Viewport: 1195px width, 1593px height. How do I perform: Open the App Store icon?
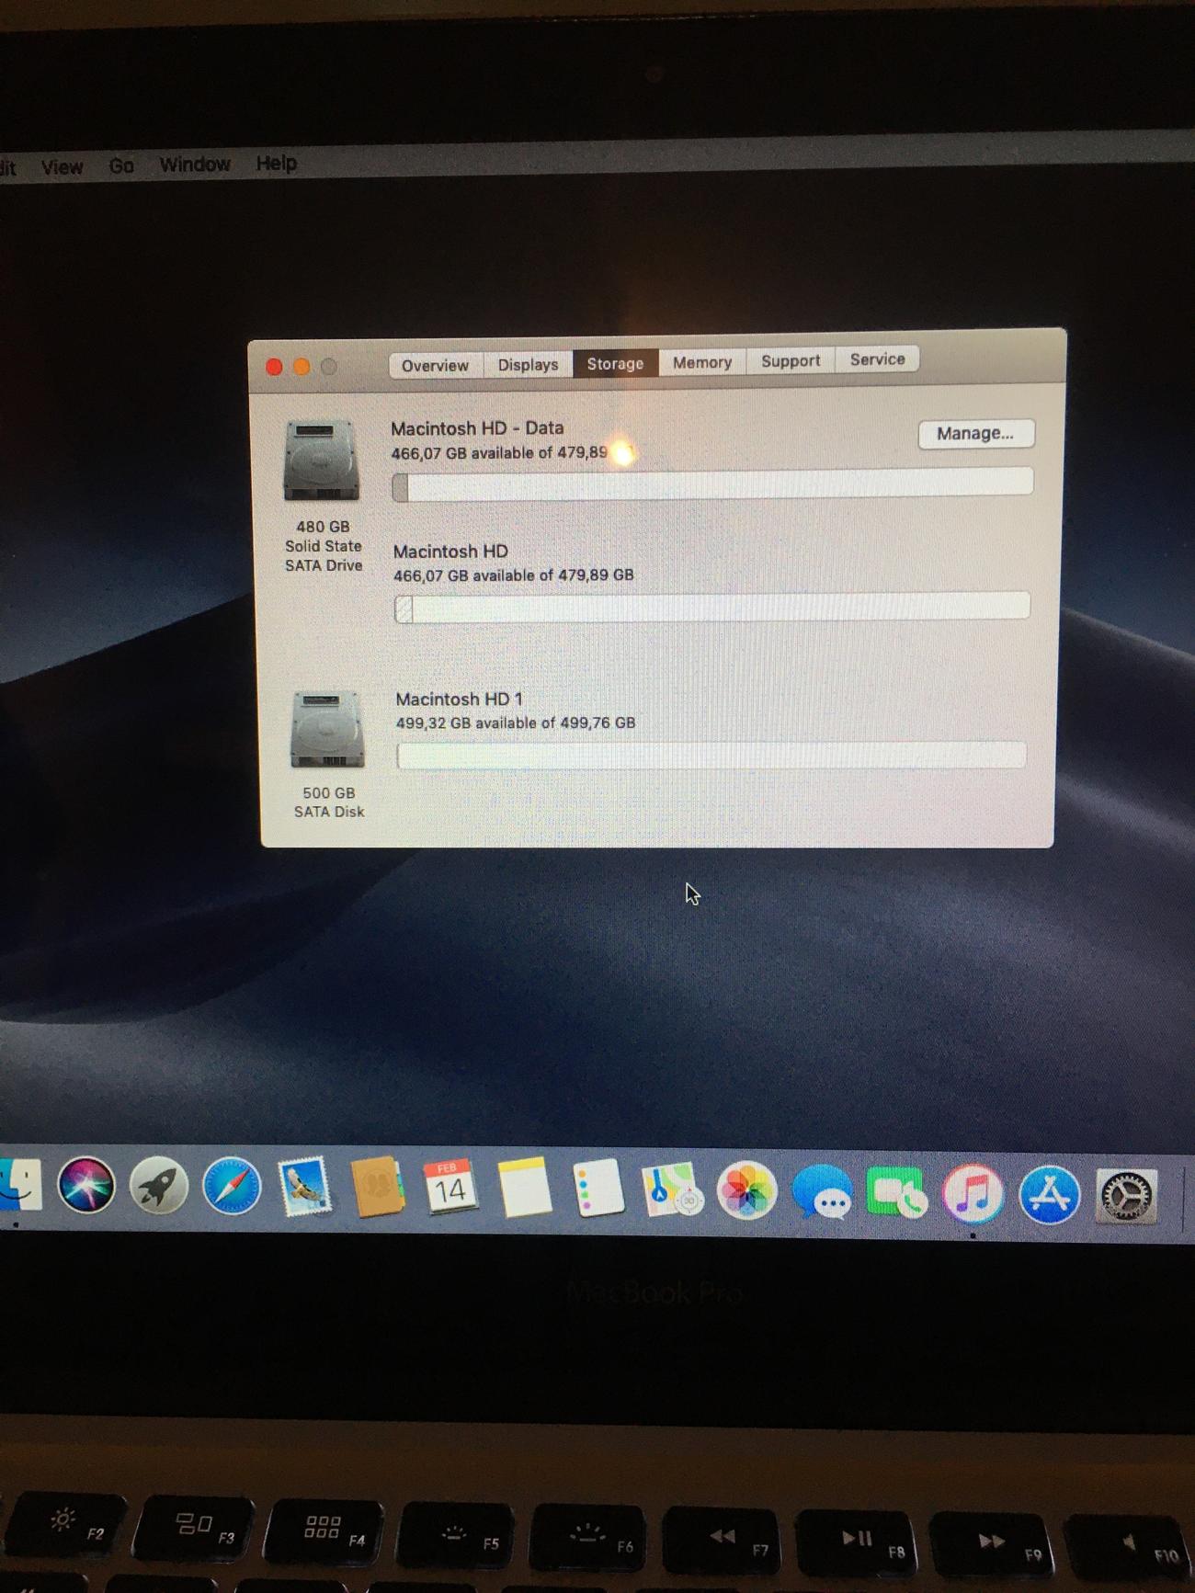1049,1195
